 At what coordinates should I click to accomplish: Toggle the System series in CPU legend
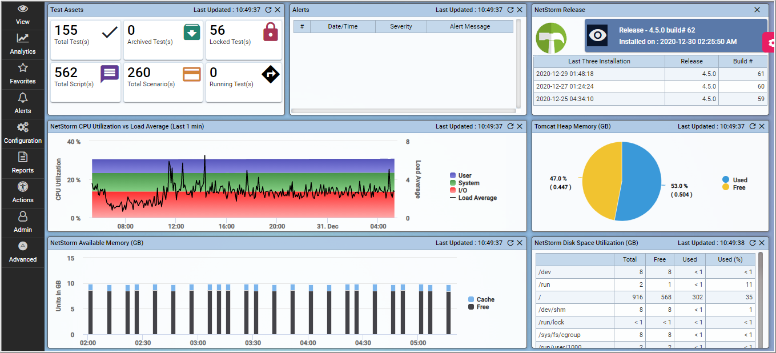point(465,183)
